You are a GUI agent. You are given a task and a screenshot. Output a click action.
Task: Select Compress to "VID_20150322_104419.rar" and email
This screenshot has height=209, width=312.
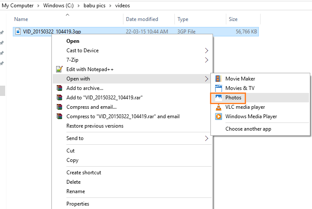pos(132,116)
